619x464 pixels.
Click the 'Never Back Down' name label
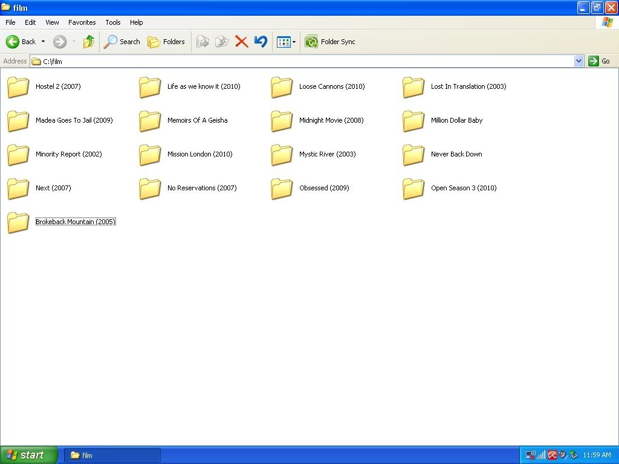[456, 154]
